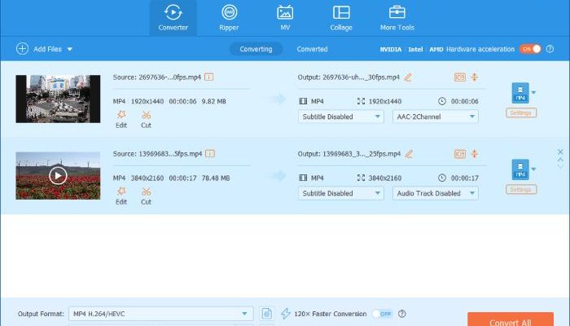Click output duration 00:00:06
The height and width of the screenshot is (326, 570).
[465, 102]
